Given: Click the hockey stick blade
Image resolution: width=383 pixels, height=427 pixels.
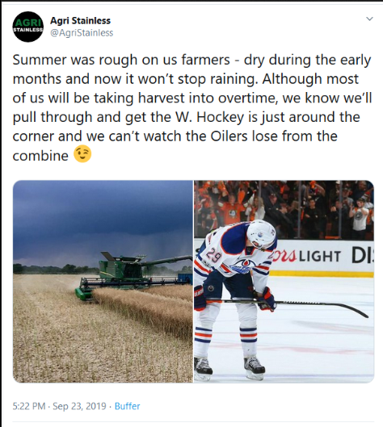Looking at the screenshot, I should (x=356, y=312).
